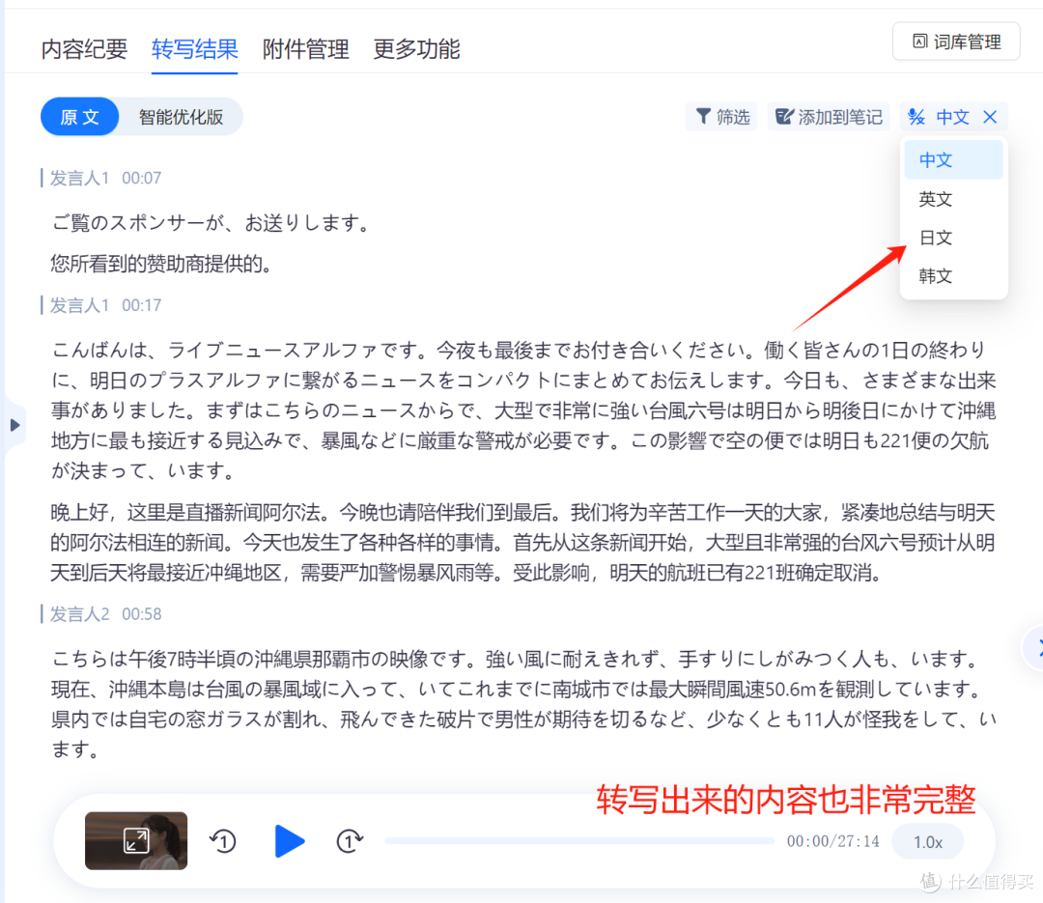1043x903 pixels.
Task: Choose 日文 from language menu
Action: coord(953,238)
